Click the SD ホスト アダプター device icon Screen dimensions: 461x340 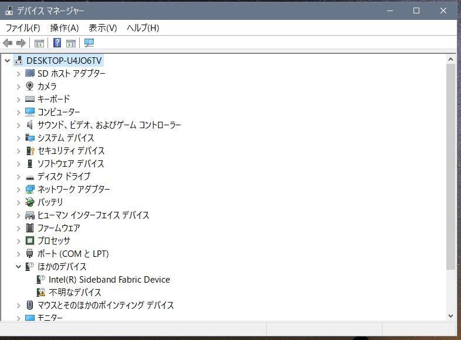(x=30, y=73)
